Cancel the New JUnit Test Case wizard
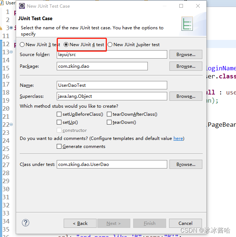This screenshot has width=236, height=237. [x=186, y=223]
